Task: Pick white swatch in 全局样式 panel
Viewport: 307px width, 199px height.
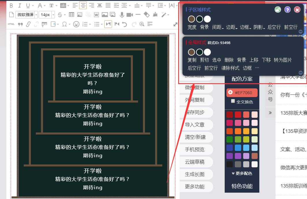Action: click(x=207, y=52)
